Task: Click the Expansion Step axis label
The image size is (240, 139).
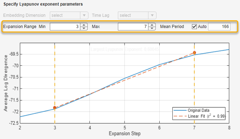Action: (x=125, y=133)
